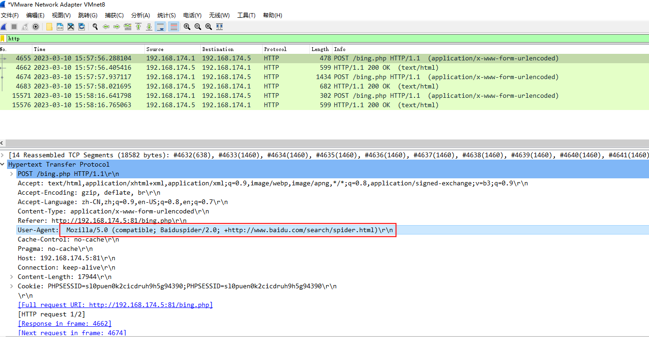Select packet 4655 POST /bing.php row
This screenshot has height=337, width=649.
pos(324,59)
